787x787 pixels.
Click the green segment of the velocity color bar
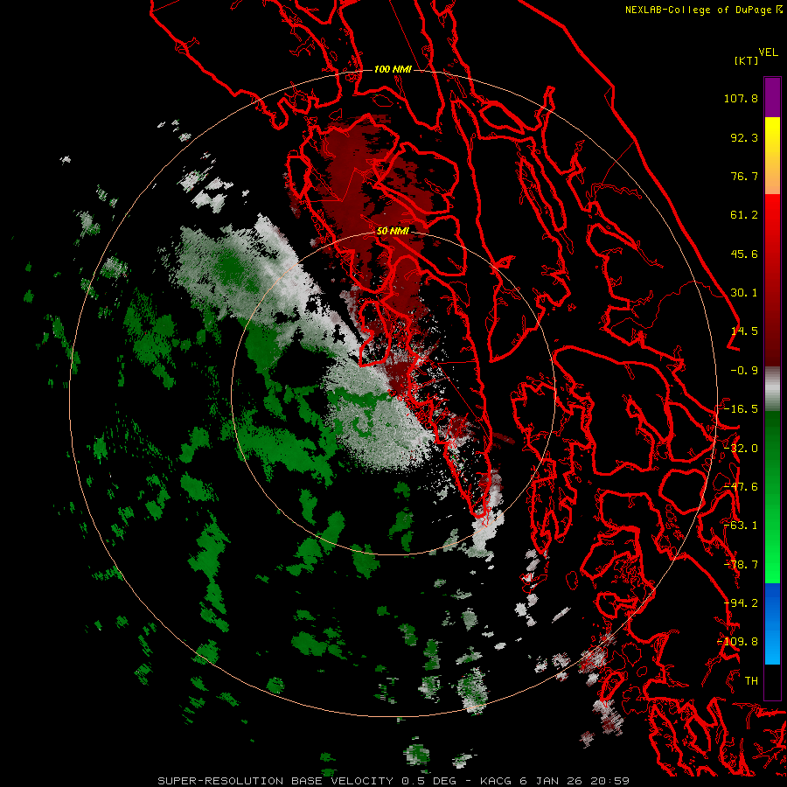(x=772, y=497)
